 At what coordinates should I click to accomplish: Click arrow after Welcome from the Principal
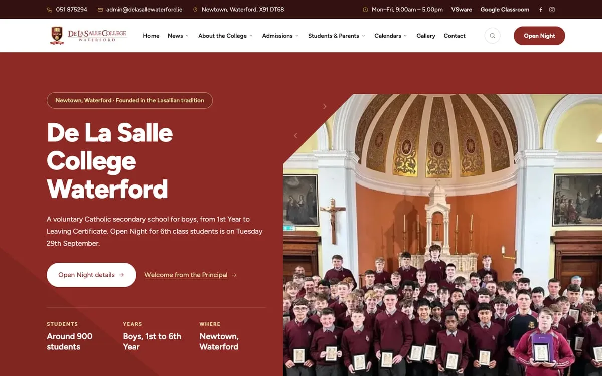(x=234, y=275)
